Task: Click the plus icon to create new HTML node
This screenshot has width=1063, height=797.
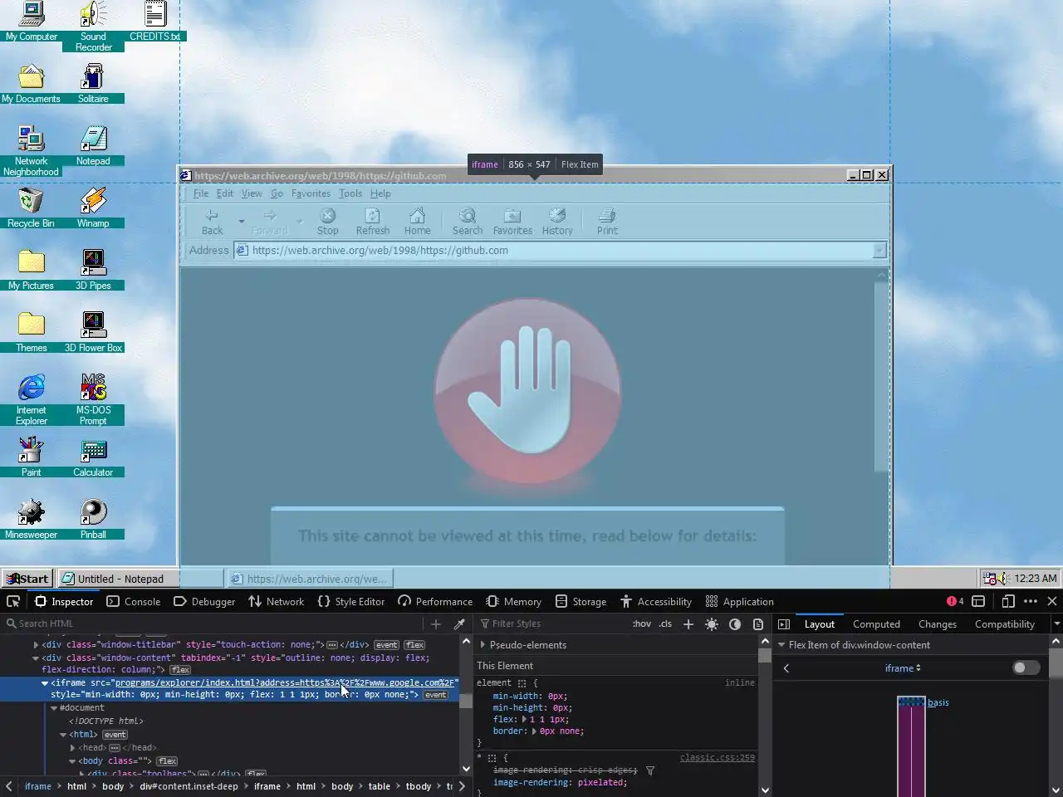Action: pyautogui.click(x=436, y=623)
